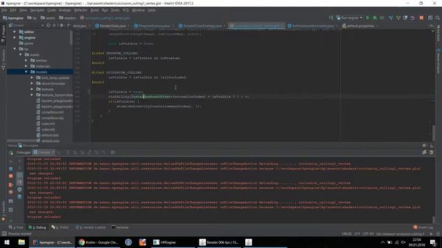The height and width of the screenshot is (248, 442).
Task: Expand the doom3monster folder
Action: 32,83
